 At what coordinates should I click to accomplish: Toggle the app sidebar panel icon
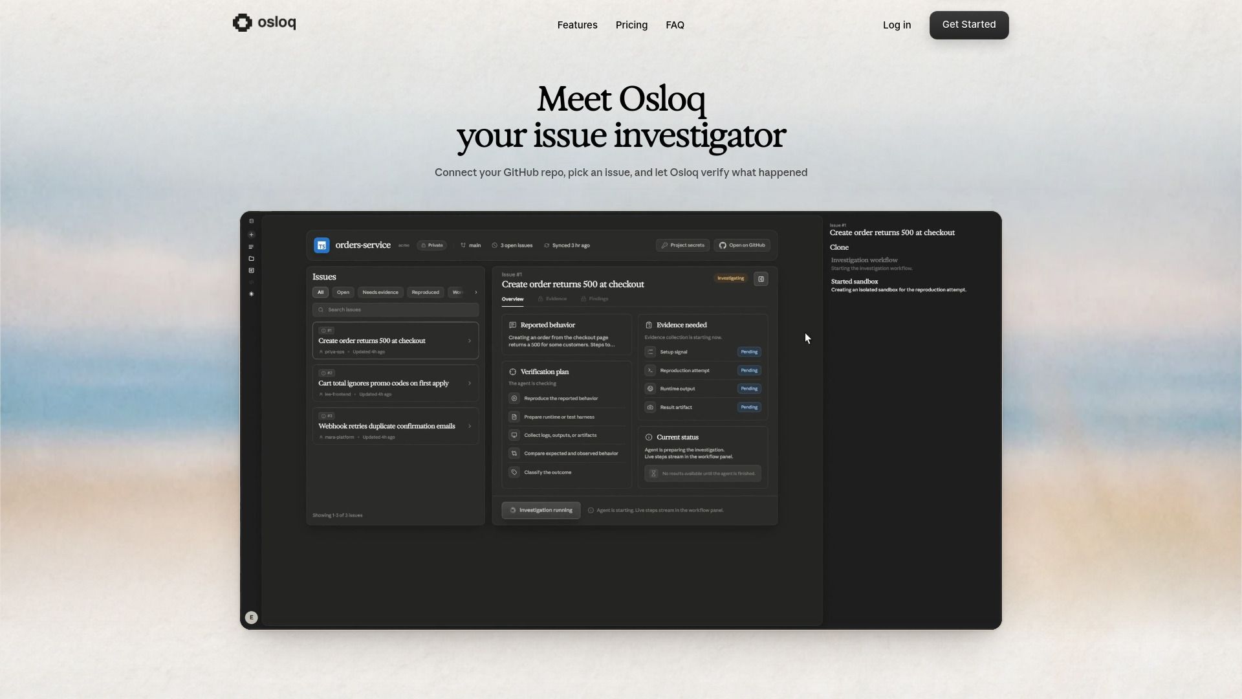click(252, 221)
